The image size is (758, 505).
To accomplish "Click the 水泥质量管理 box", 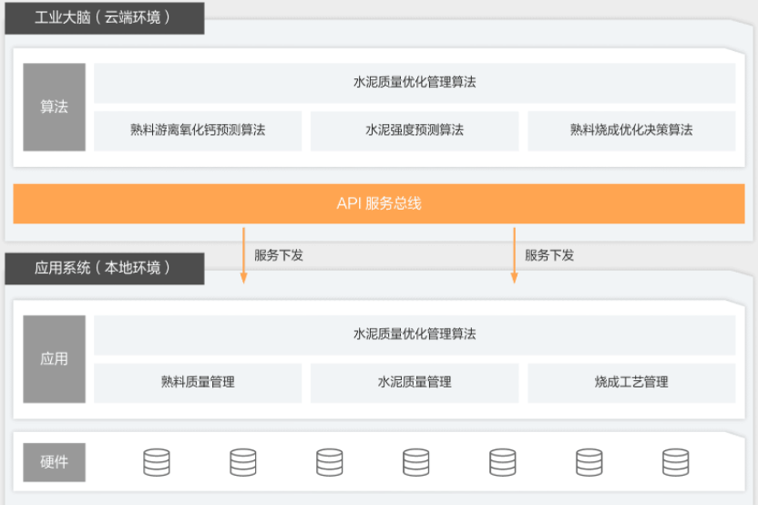I will point(415,383).
